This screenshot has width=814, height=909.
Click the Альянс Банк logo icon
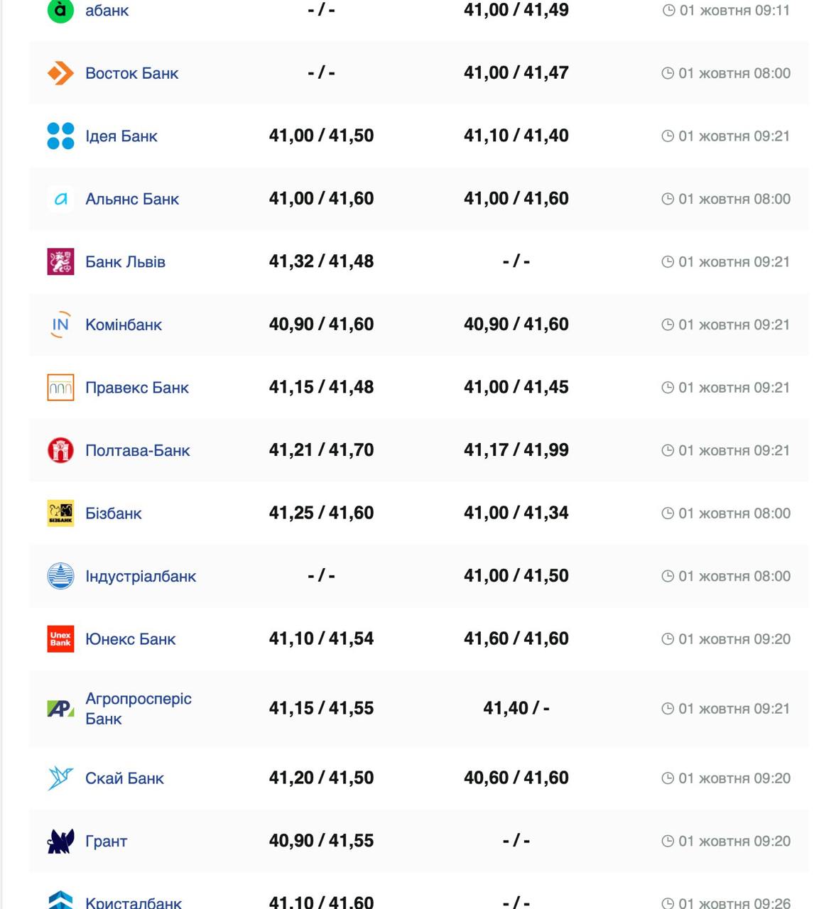(60, 199)
